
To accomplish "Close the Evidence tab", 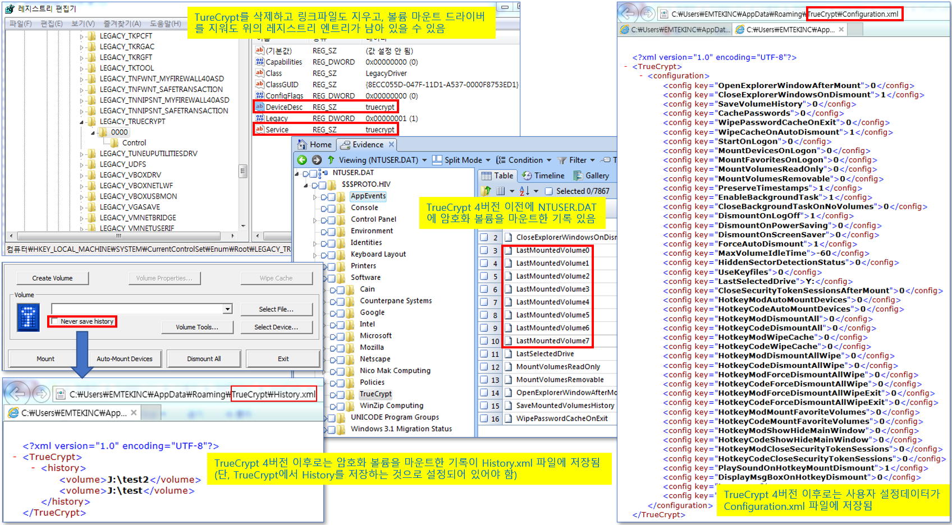I will [x=391, y=145].
